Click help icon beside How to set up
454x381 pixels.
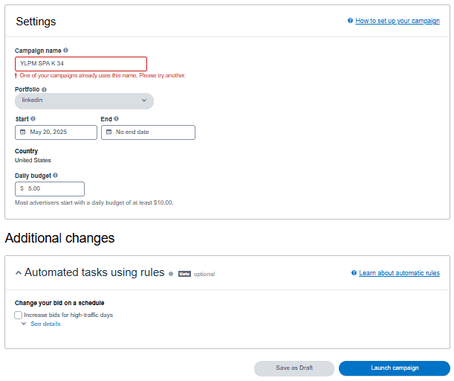click(350, 21)
